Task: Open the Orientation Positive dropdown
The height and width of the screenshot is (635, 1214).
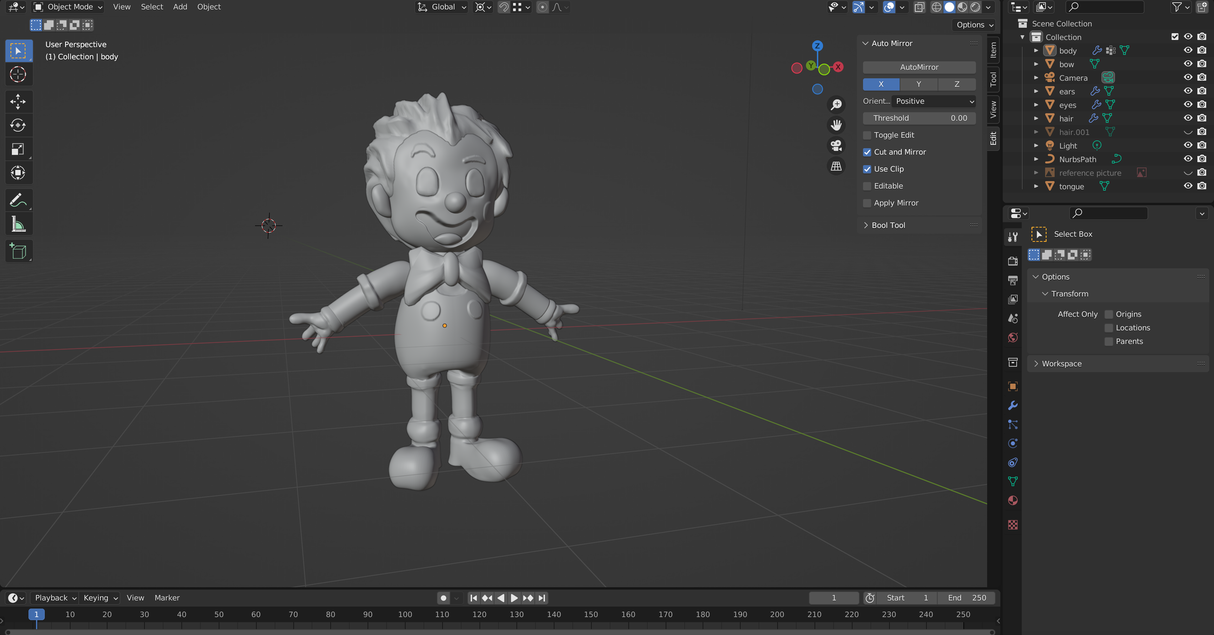Action: [934, 101]
